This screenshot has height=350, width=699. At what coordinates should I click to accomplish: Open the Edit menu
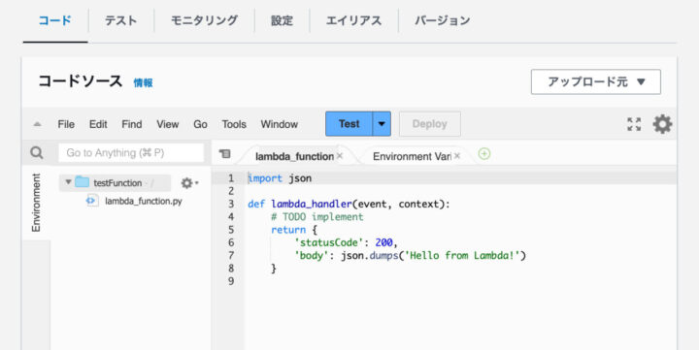[x=98, y=124]
